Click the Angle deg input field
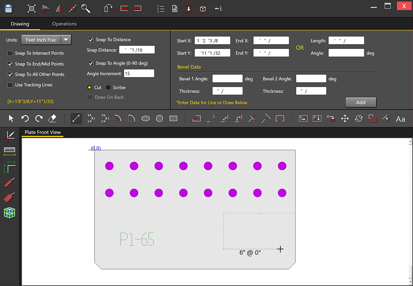 click(346, 53)
